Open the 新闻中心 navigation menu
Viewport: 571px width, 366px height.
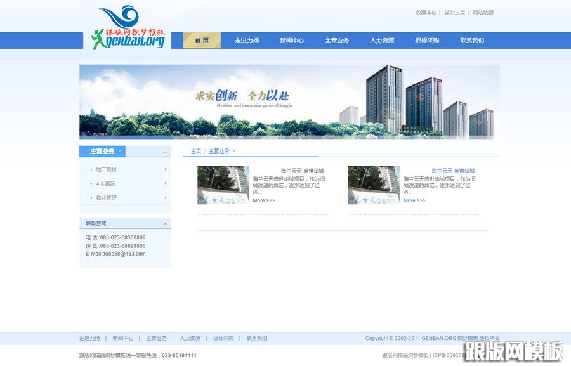[x=292, y=40]
